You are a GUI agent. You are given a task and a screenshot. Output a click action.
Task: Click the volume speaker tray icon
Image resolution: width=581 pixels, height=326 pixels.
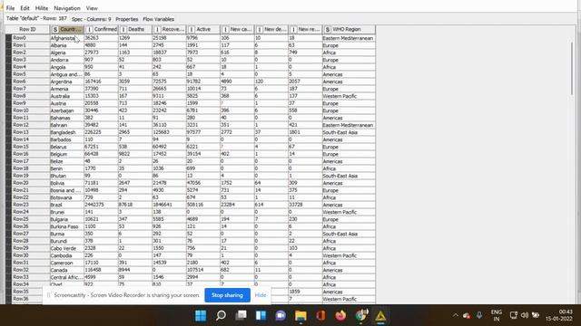point(525,315)
